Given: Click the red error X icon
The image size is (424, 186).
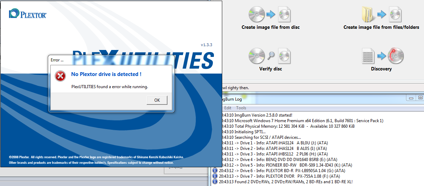Looking at the screenshot, I should pyautogui.click(x=60, y=76).
